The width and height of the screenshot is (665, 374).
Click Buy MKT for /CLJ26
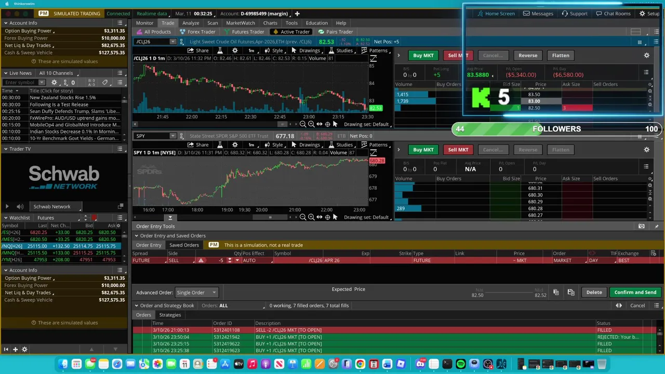(x=423, y=55)
